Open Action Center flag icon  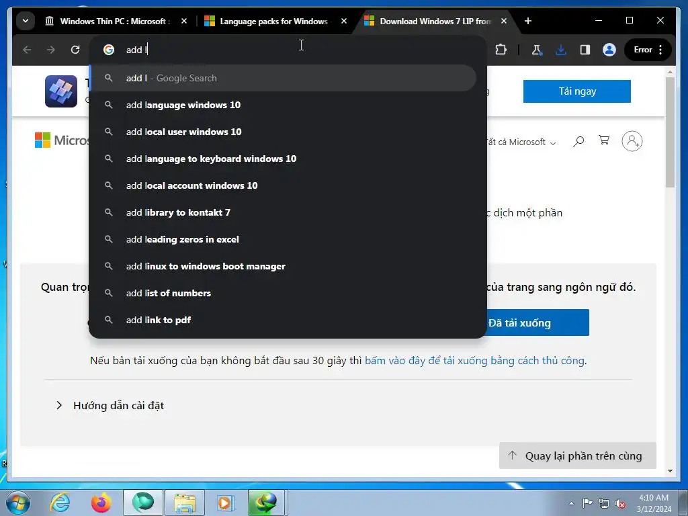(x=587, y=503)
